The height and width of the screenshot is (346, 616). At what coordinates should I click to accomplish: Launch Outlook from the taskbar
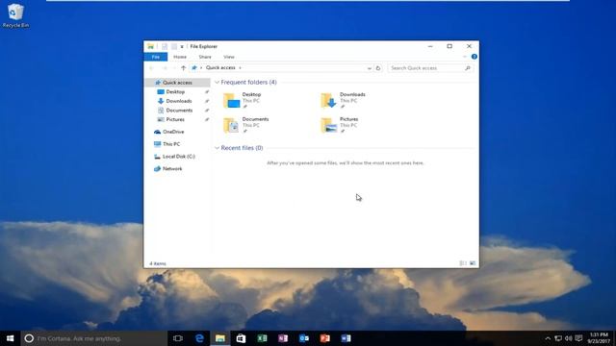pyautogui.click(x=304, y=338)
